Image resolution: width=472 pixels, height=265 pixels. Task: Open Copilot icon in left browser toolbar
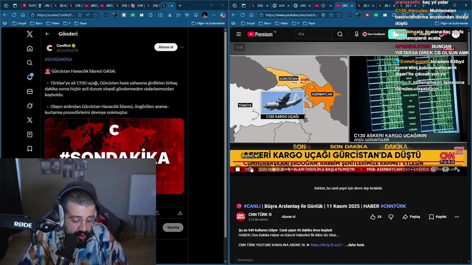(223, 15)
